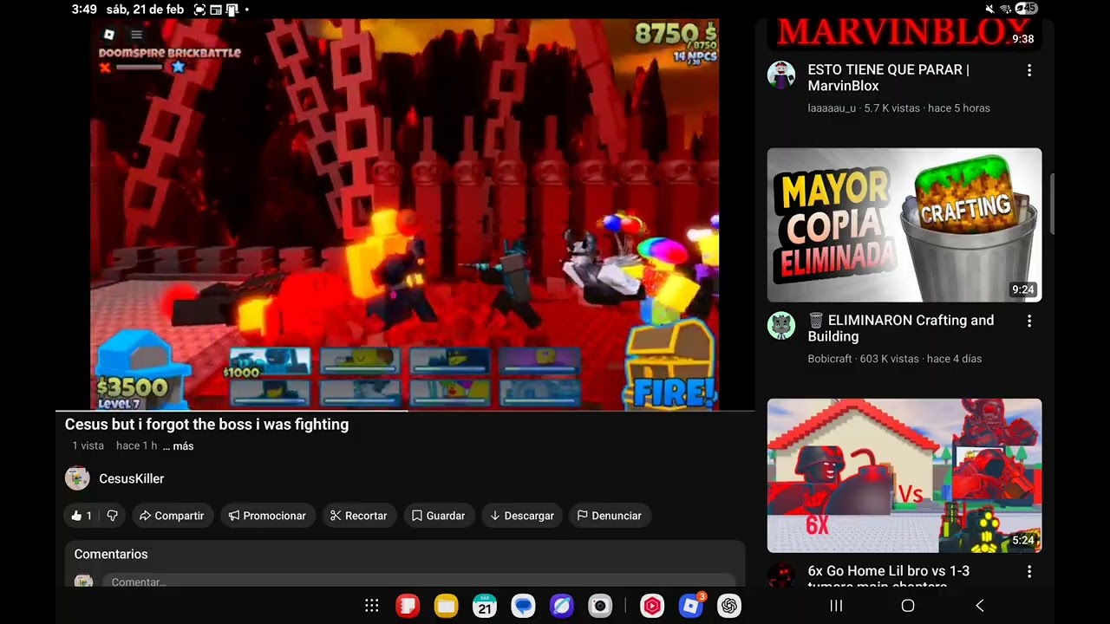Open the Messages app in taskbar
This screenshot has width=1110, height=624.
(523, 606)
